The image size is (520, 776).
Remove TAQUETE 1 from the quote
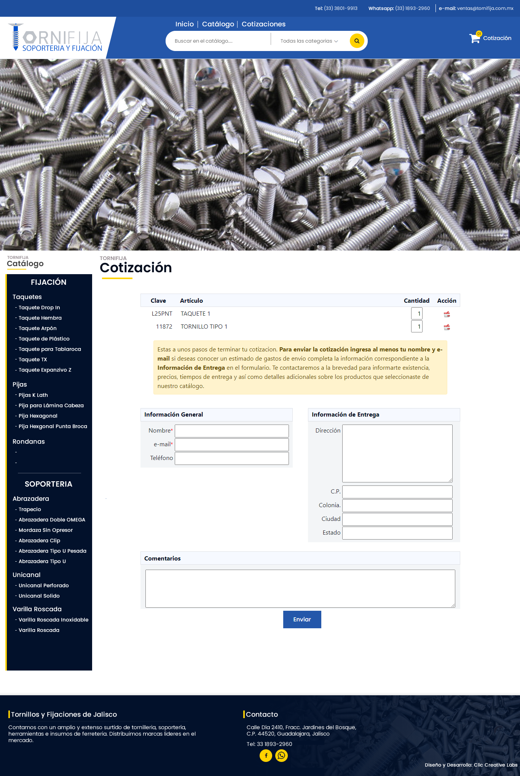(447, 314)
